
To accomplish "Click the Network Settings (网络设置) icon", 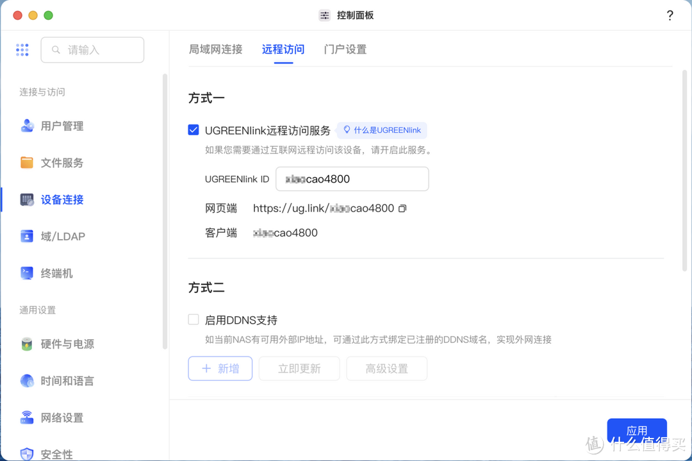I will (27, 418).
